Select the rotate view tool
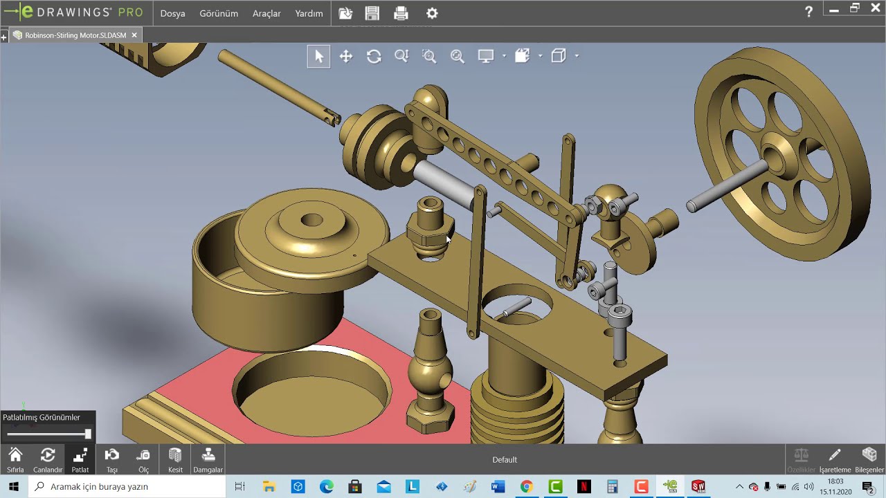This screenshot has width=886, height=498. (374, 56)
